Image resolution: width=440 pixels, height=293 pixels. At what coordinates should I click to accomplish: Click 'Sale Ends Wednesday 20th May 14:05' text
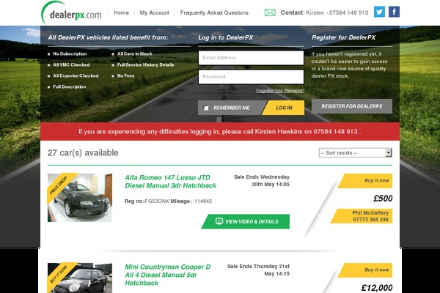pos(262,181)
